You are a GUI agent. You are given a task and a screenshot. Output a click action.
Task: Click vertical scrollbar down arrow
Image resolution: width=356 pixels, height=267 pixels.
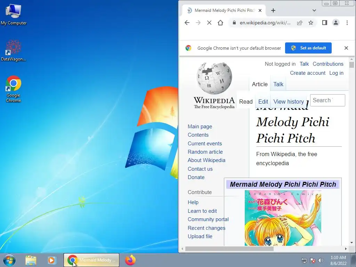point(351,243)
